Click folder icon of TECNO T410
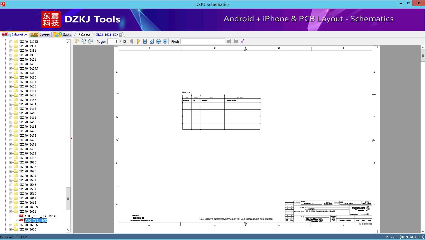The width and height of the screenshot is (425, 240). (x=16, y=73)
